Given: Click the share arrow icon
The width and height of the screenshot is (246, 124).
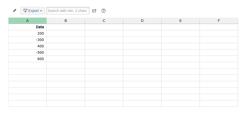Looking at the screenshot, I should coord(94,11).
